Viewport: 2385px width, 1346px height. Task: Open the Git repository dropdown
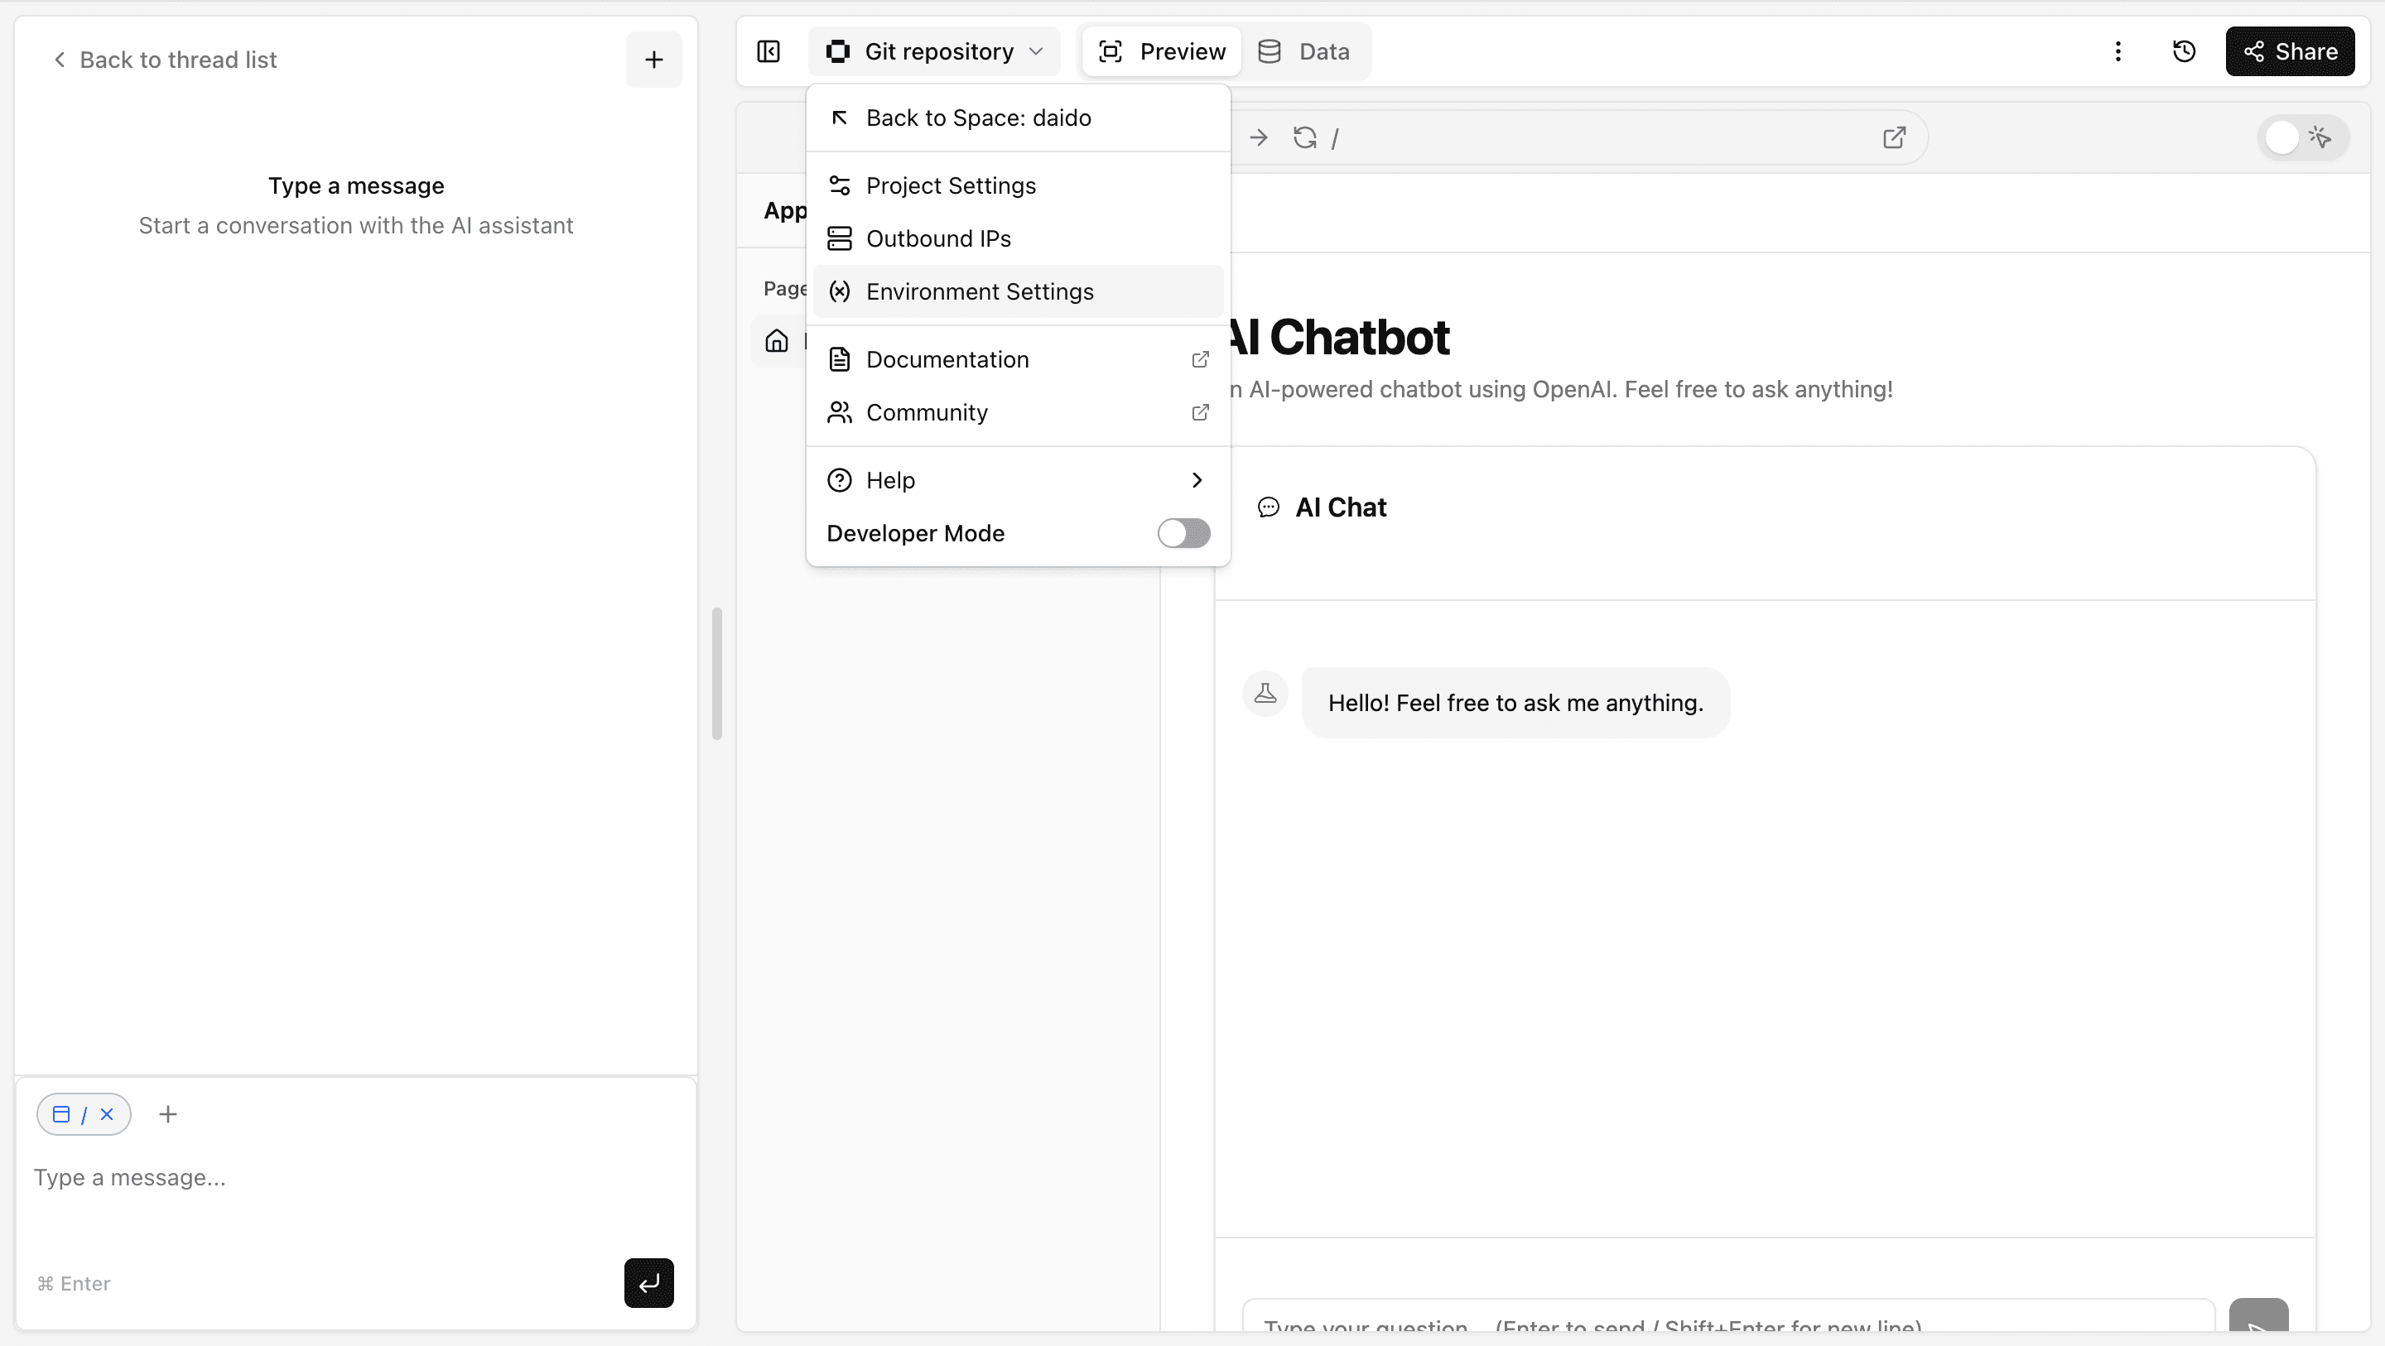[934, 51]
